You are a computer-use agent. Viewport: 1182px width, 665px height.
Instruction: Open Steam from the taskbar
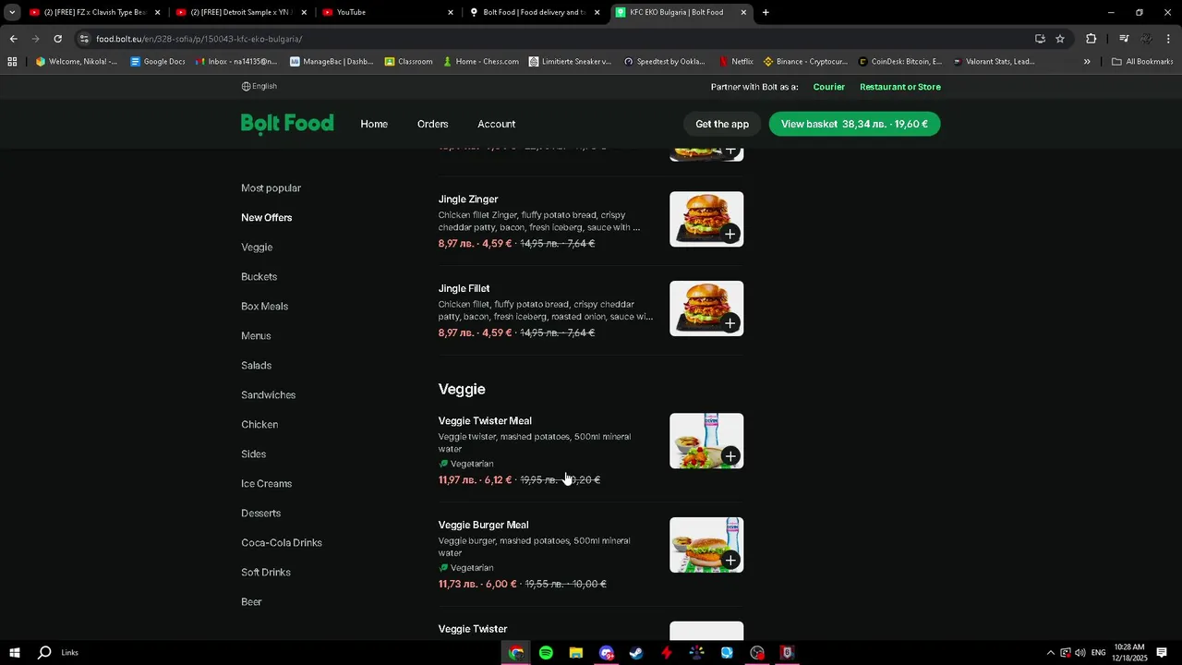(636, 653)
